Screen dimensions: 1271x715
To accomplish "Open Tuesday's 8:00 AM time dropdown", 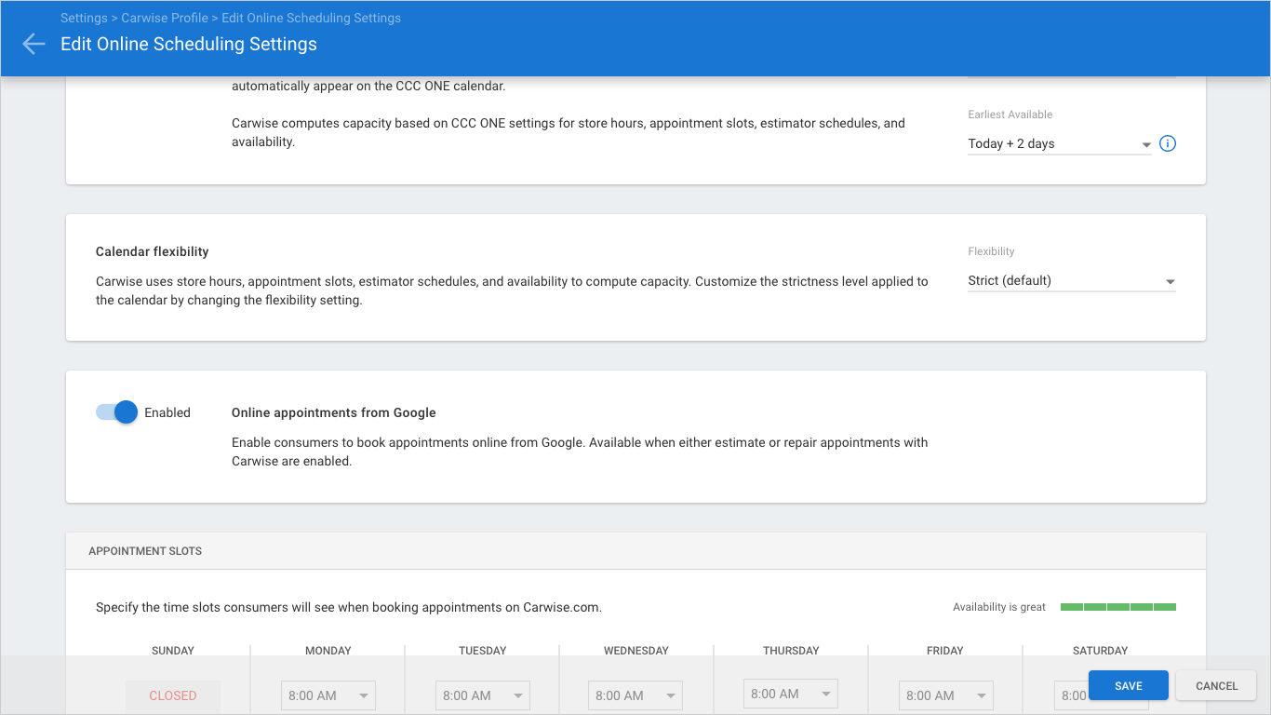I will [x=482, y=695].
